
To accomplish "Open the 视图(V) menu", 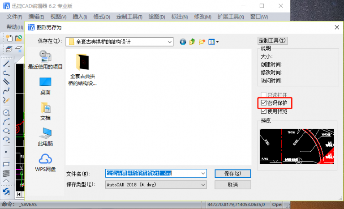I will click(58, 17).
